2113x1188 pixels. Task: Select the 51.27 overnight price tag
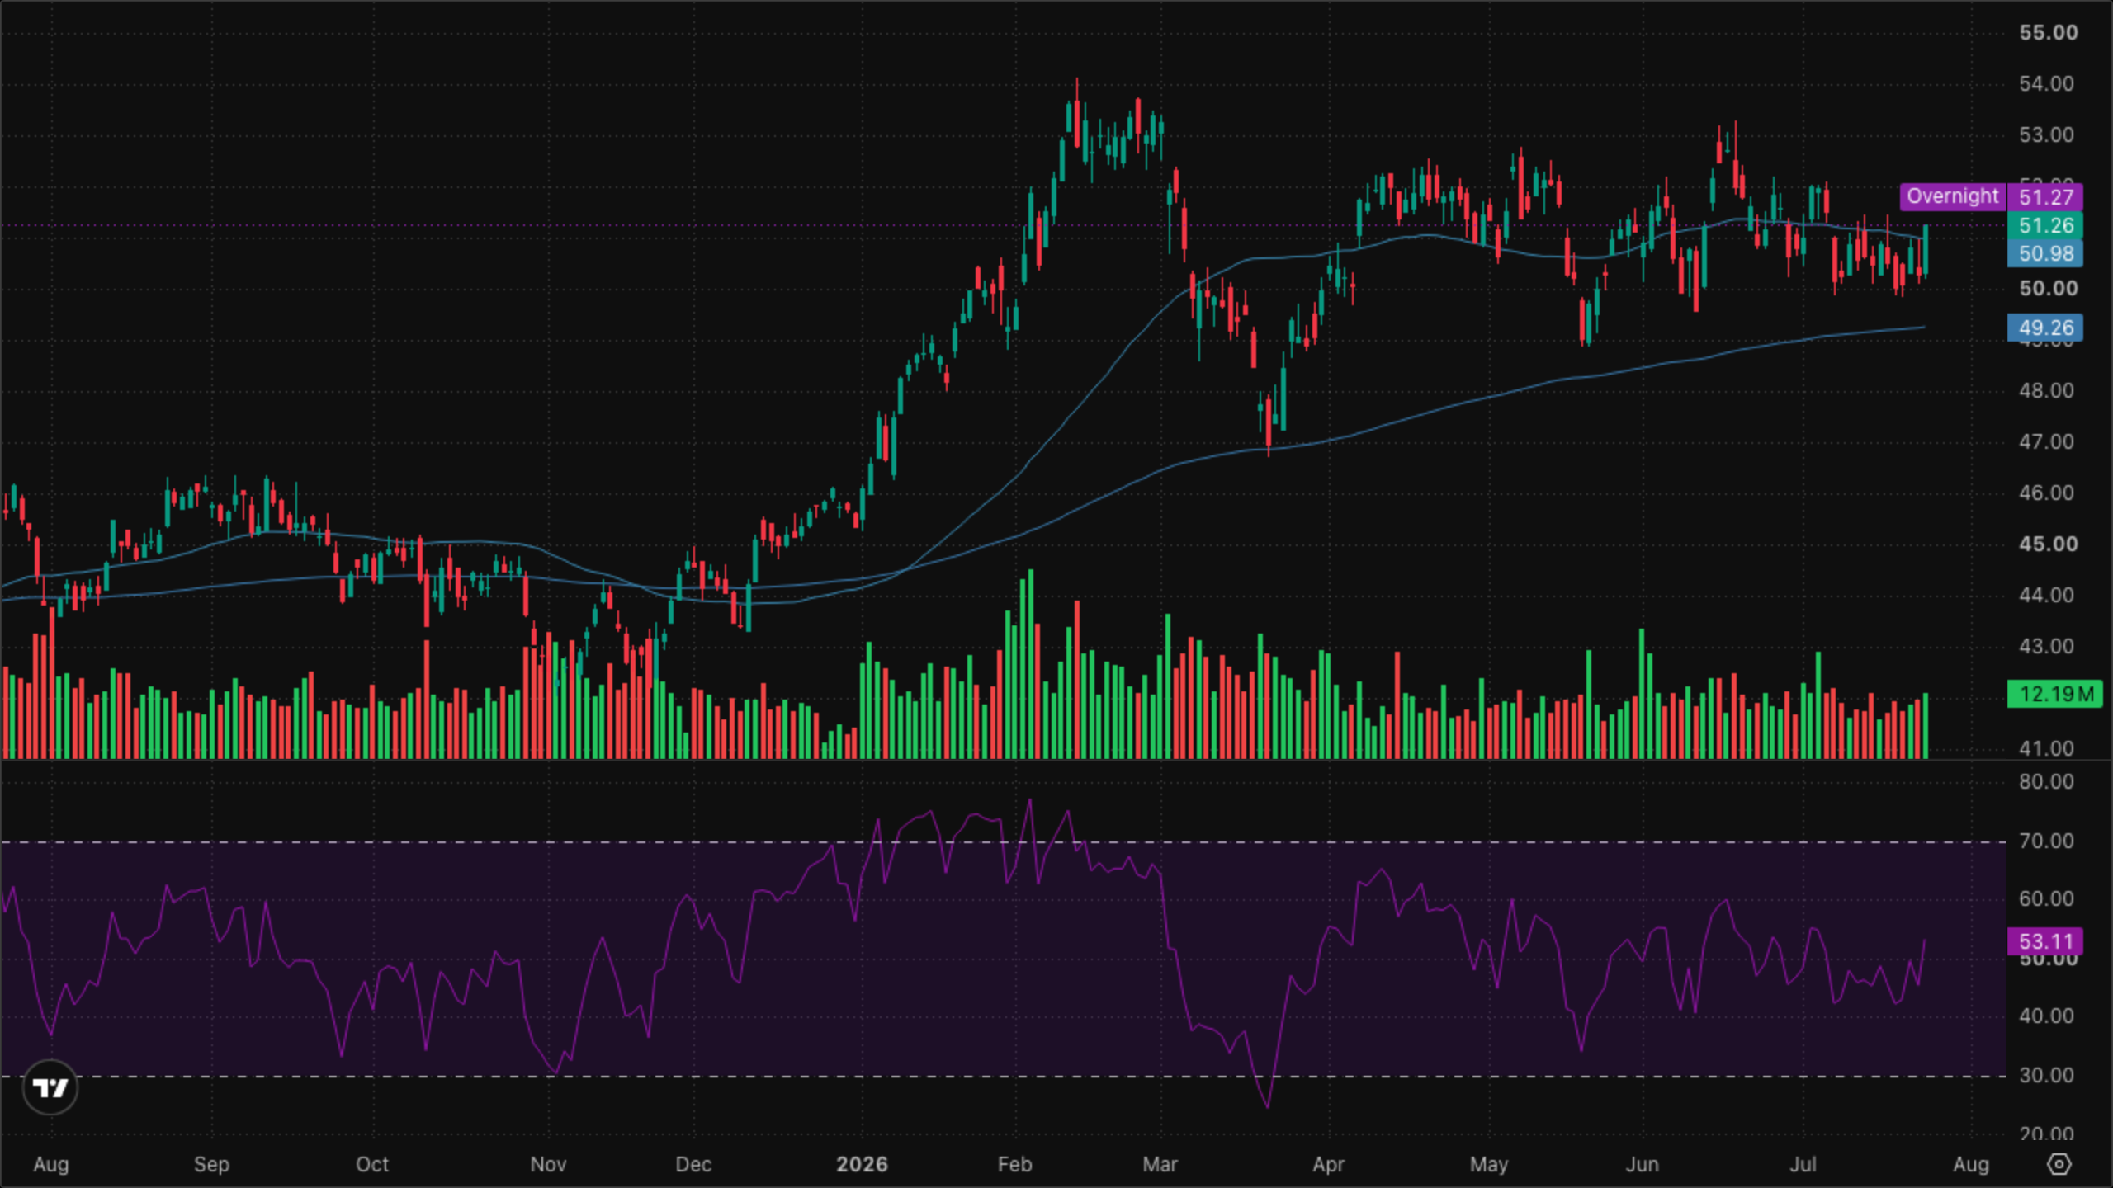tap(2045, 197)
